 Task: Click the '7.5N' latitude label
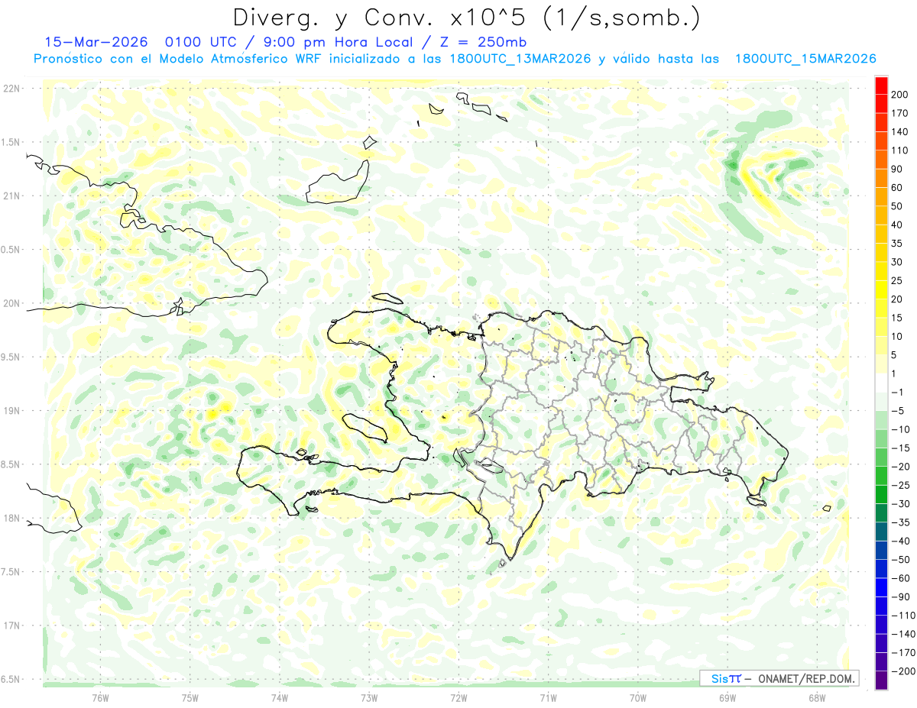click(x=11, y=572)
